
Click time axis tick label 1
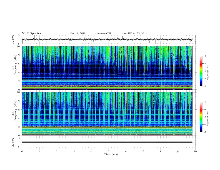coord(39,151)
